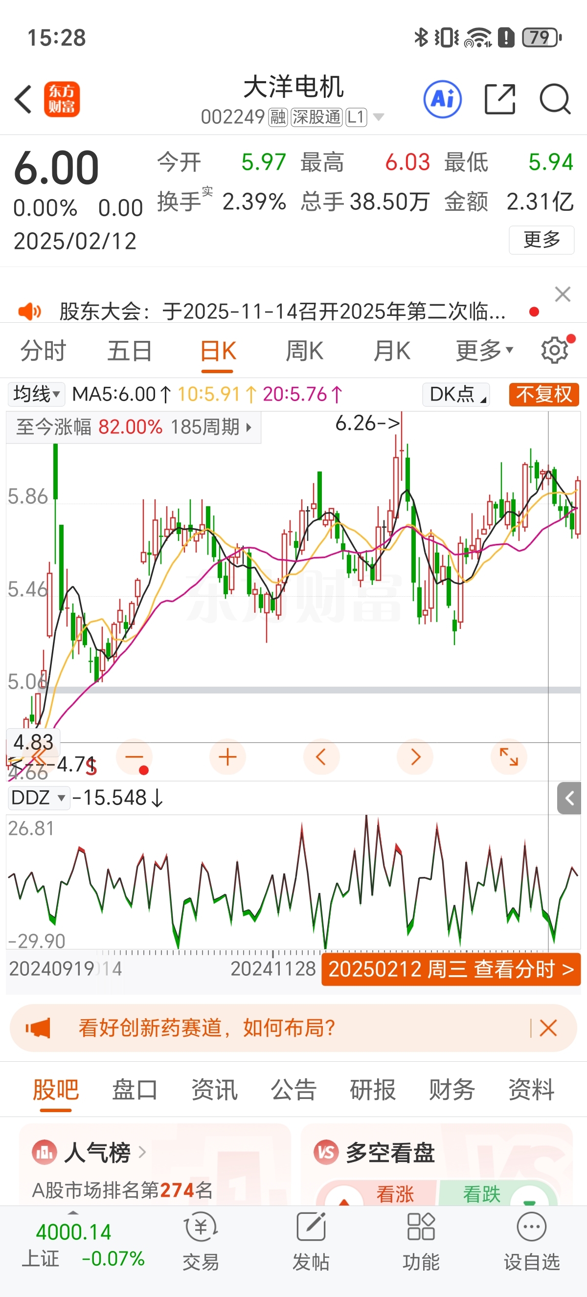Close the 股东大会 notice banner

(563, 294)
